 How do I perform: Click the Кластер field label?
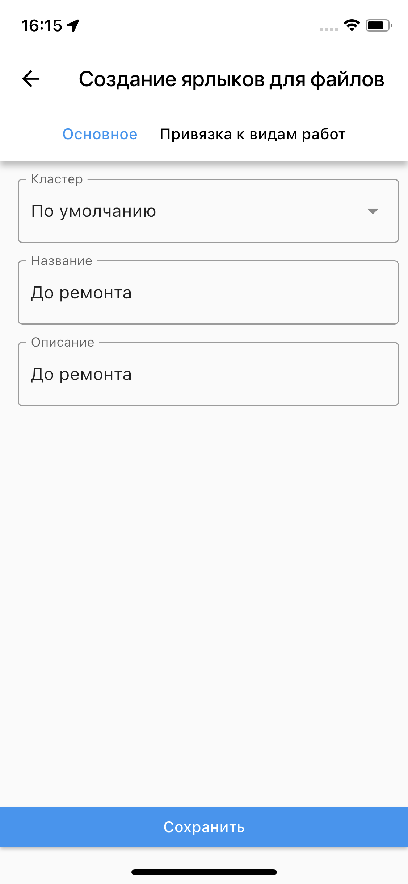click(x=57, y=179)
